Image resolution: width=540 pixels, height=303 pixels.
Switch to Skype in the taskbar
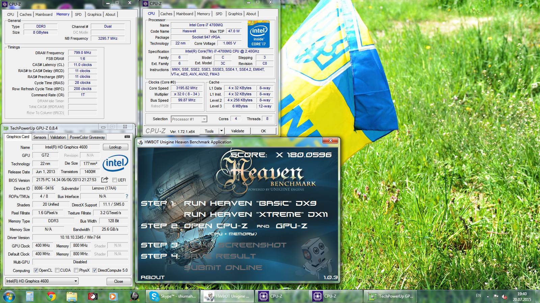[x=172, y=296]
